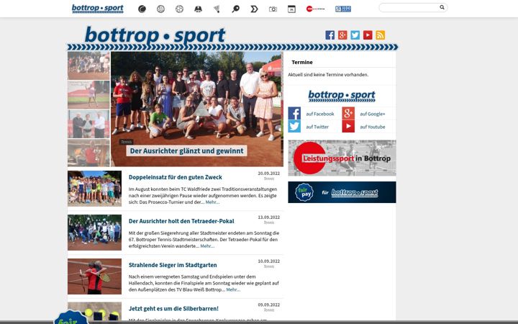The height and width of the screenshot is (324, 518).
Task: Open the table tennis paddle icon
Action: (235, 9)
